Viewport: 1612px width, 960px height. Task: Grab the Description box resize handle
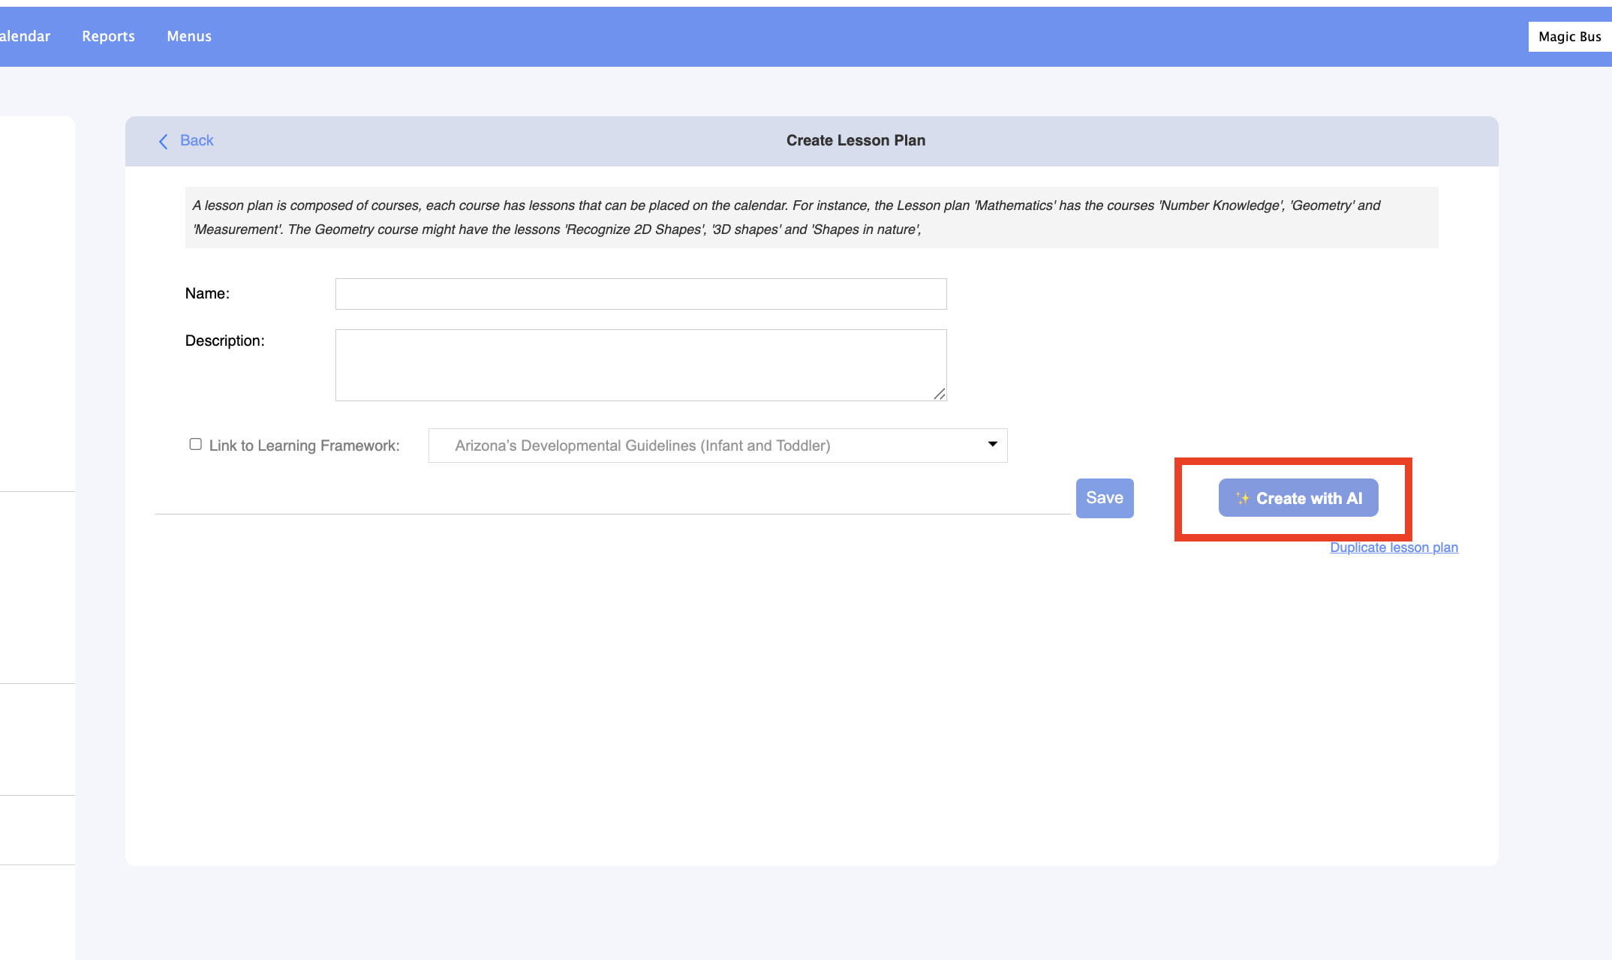tap(939, 394)
